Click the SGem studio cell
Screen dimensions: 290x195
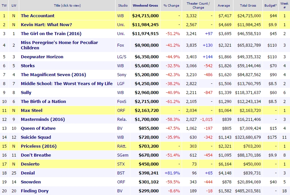(122, 155)
